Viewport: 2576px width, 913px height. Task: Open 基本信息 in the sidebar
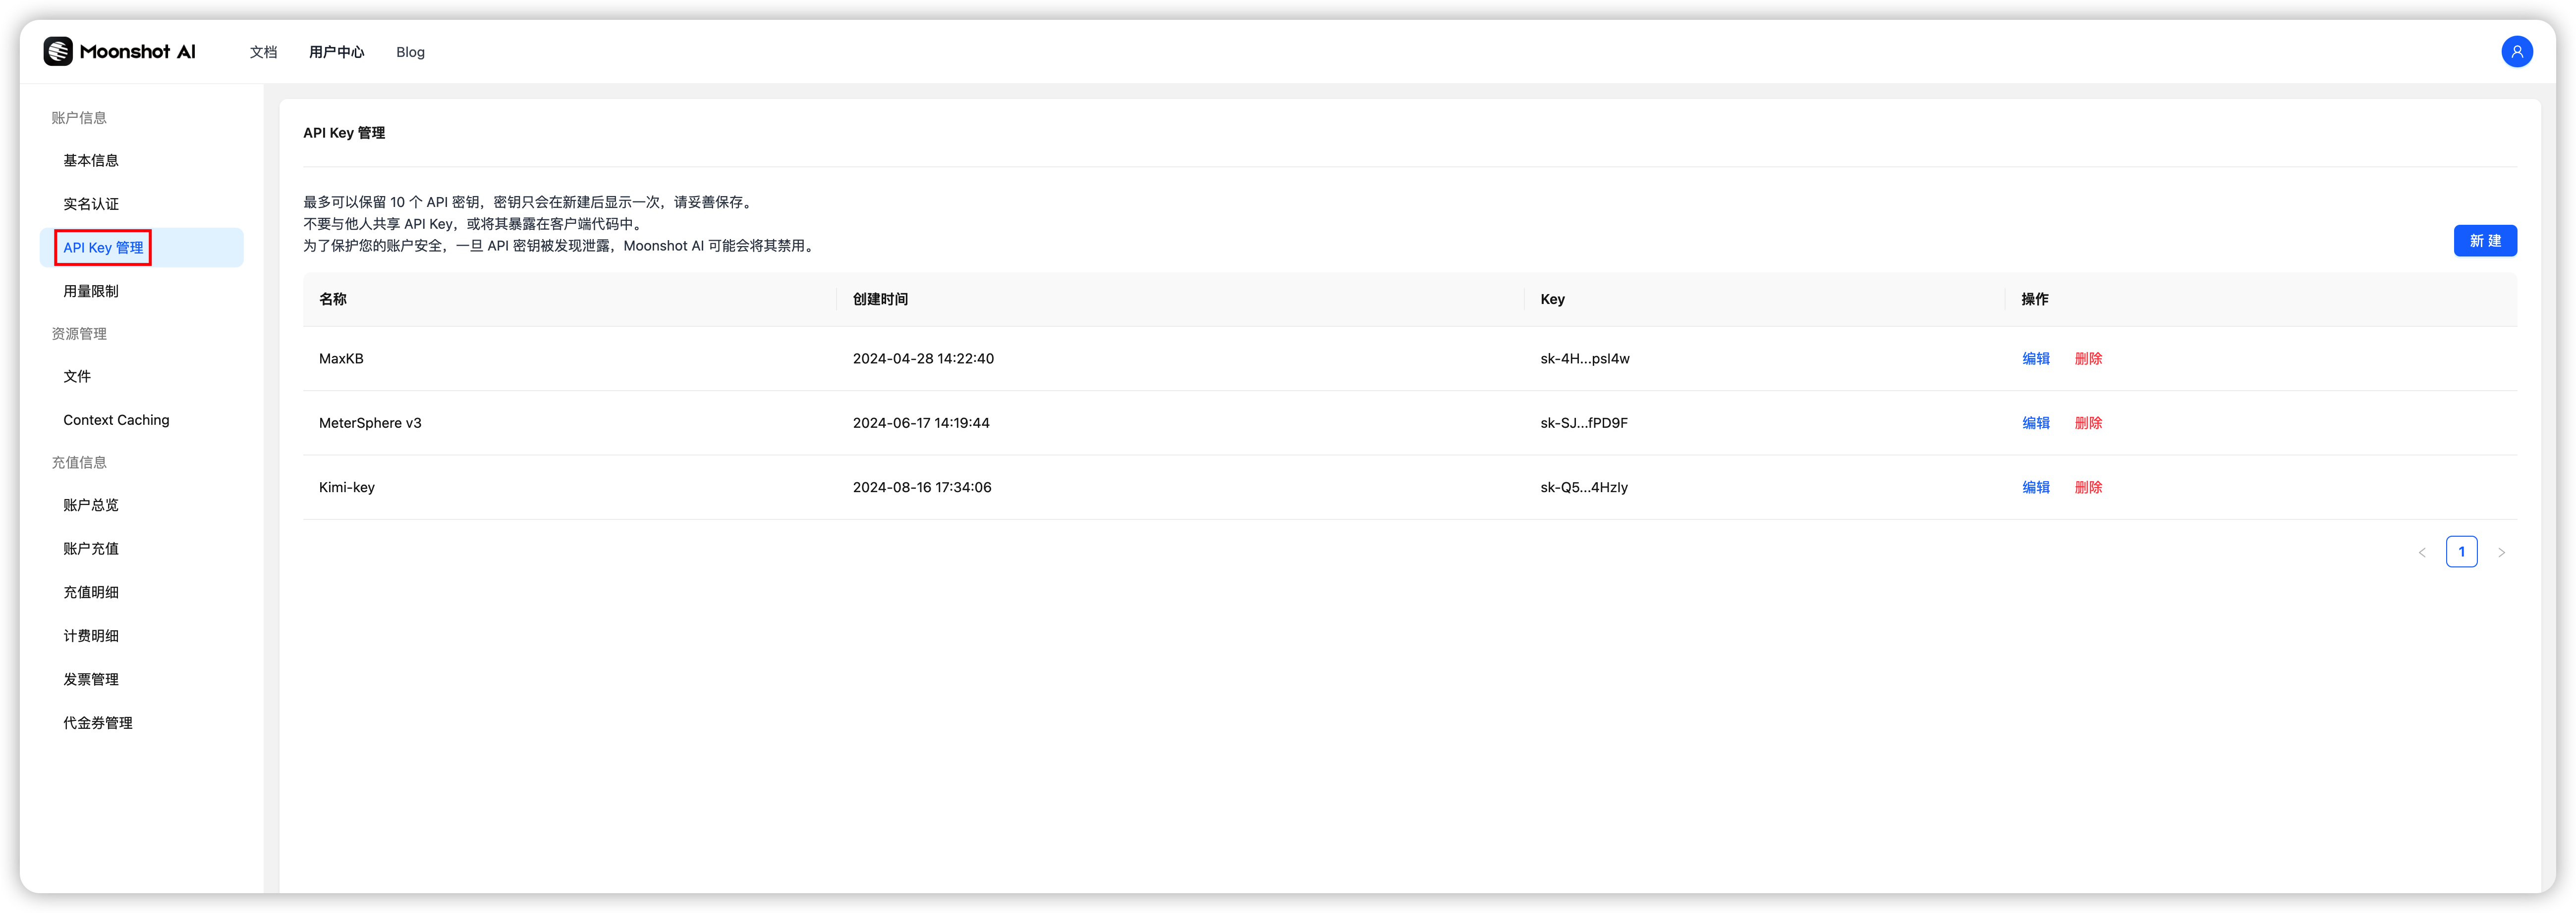click(91, 161)
